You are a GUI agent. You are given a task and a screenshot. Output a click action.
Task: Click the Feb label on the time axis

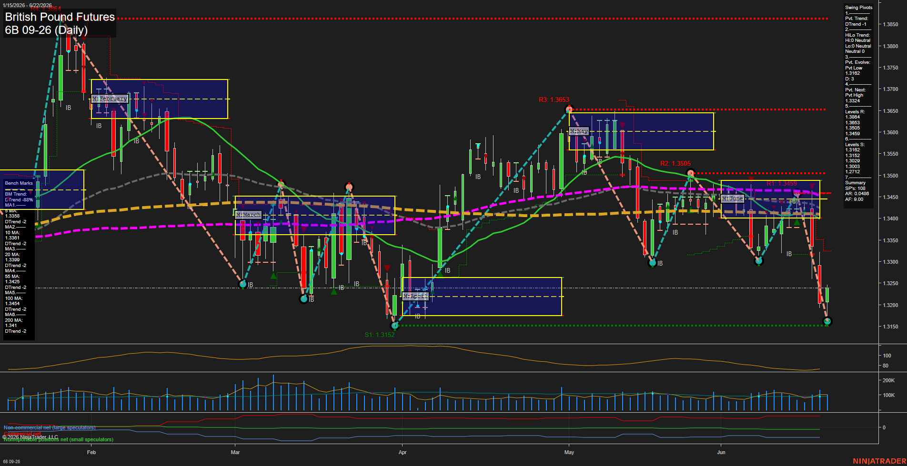tap(91, 452)
